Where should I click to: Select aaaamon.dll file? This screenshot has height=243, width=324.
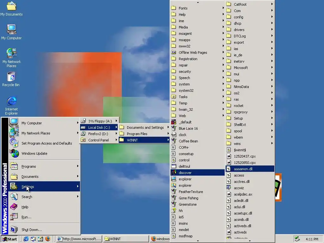point(250,169)
